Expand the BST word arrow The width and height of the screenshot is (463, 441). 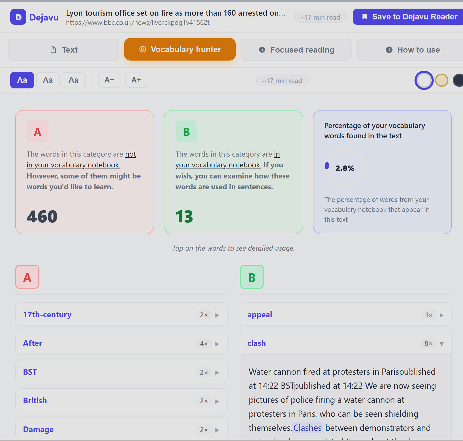click(217, 373)
